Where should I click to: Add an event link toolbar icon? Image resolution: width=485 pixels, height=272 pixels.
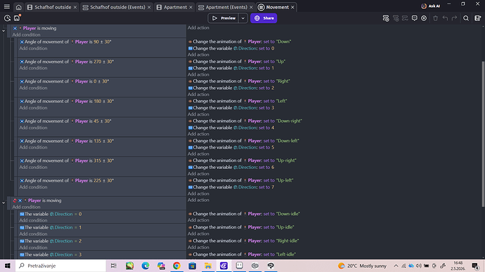405,18
